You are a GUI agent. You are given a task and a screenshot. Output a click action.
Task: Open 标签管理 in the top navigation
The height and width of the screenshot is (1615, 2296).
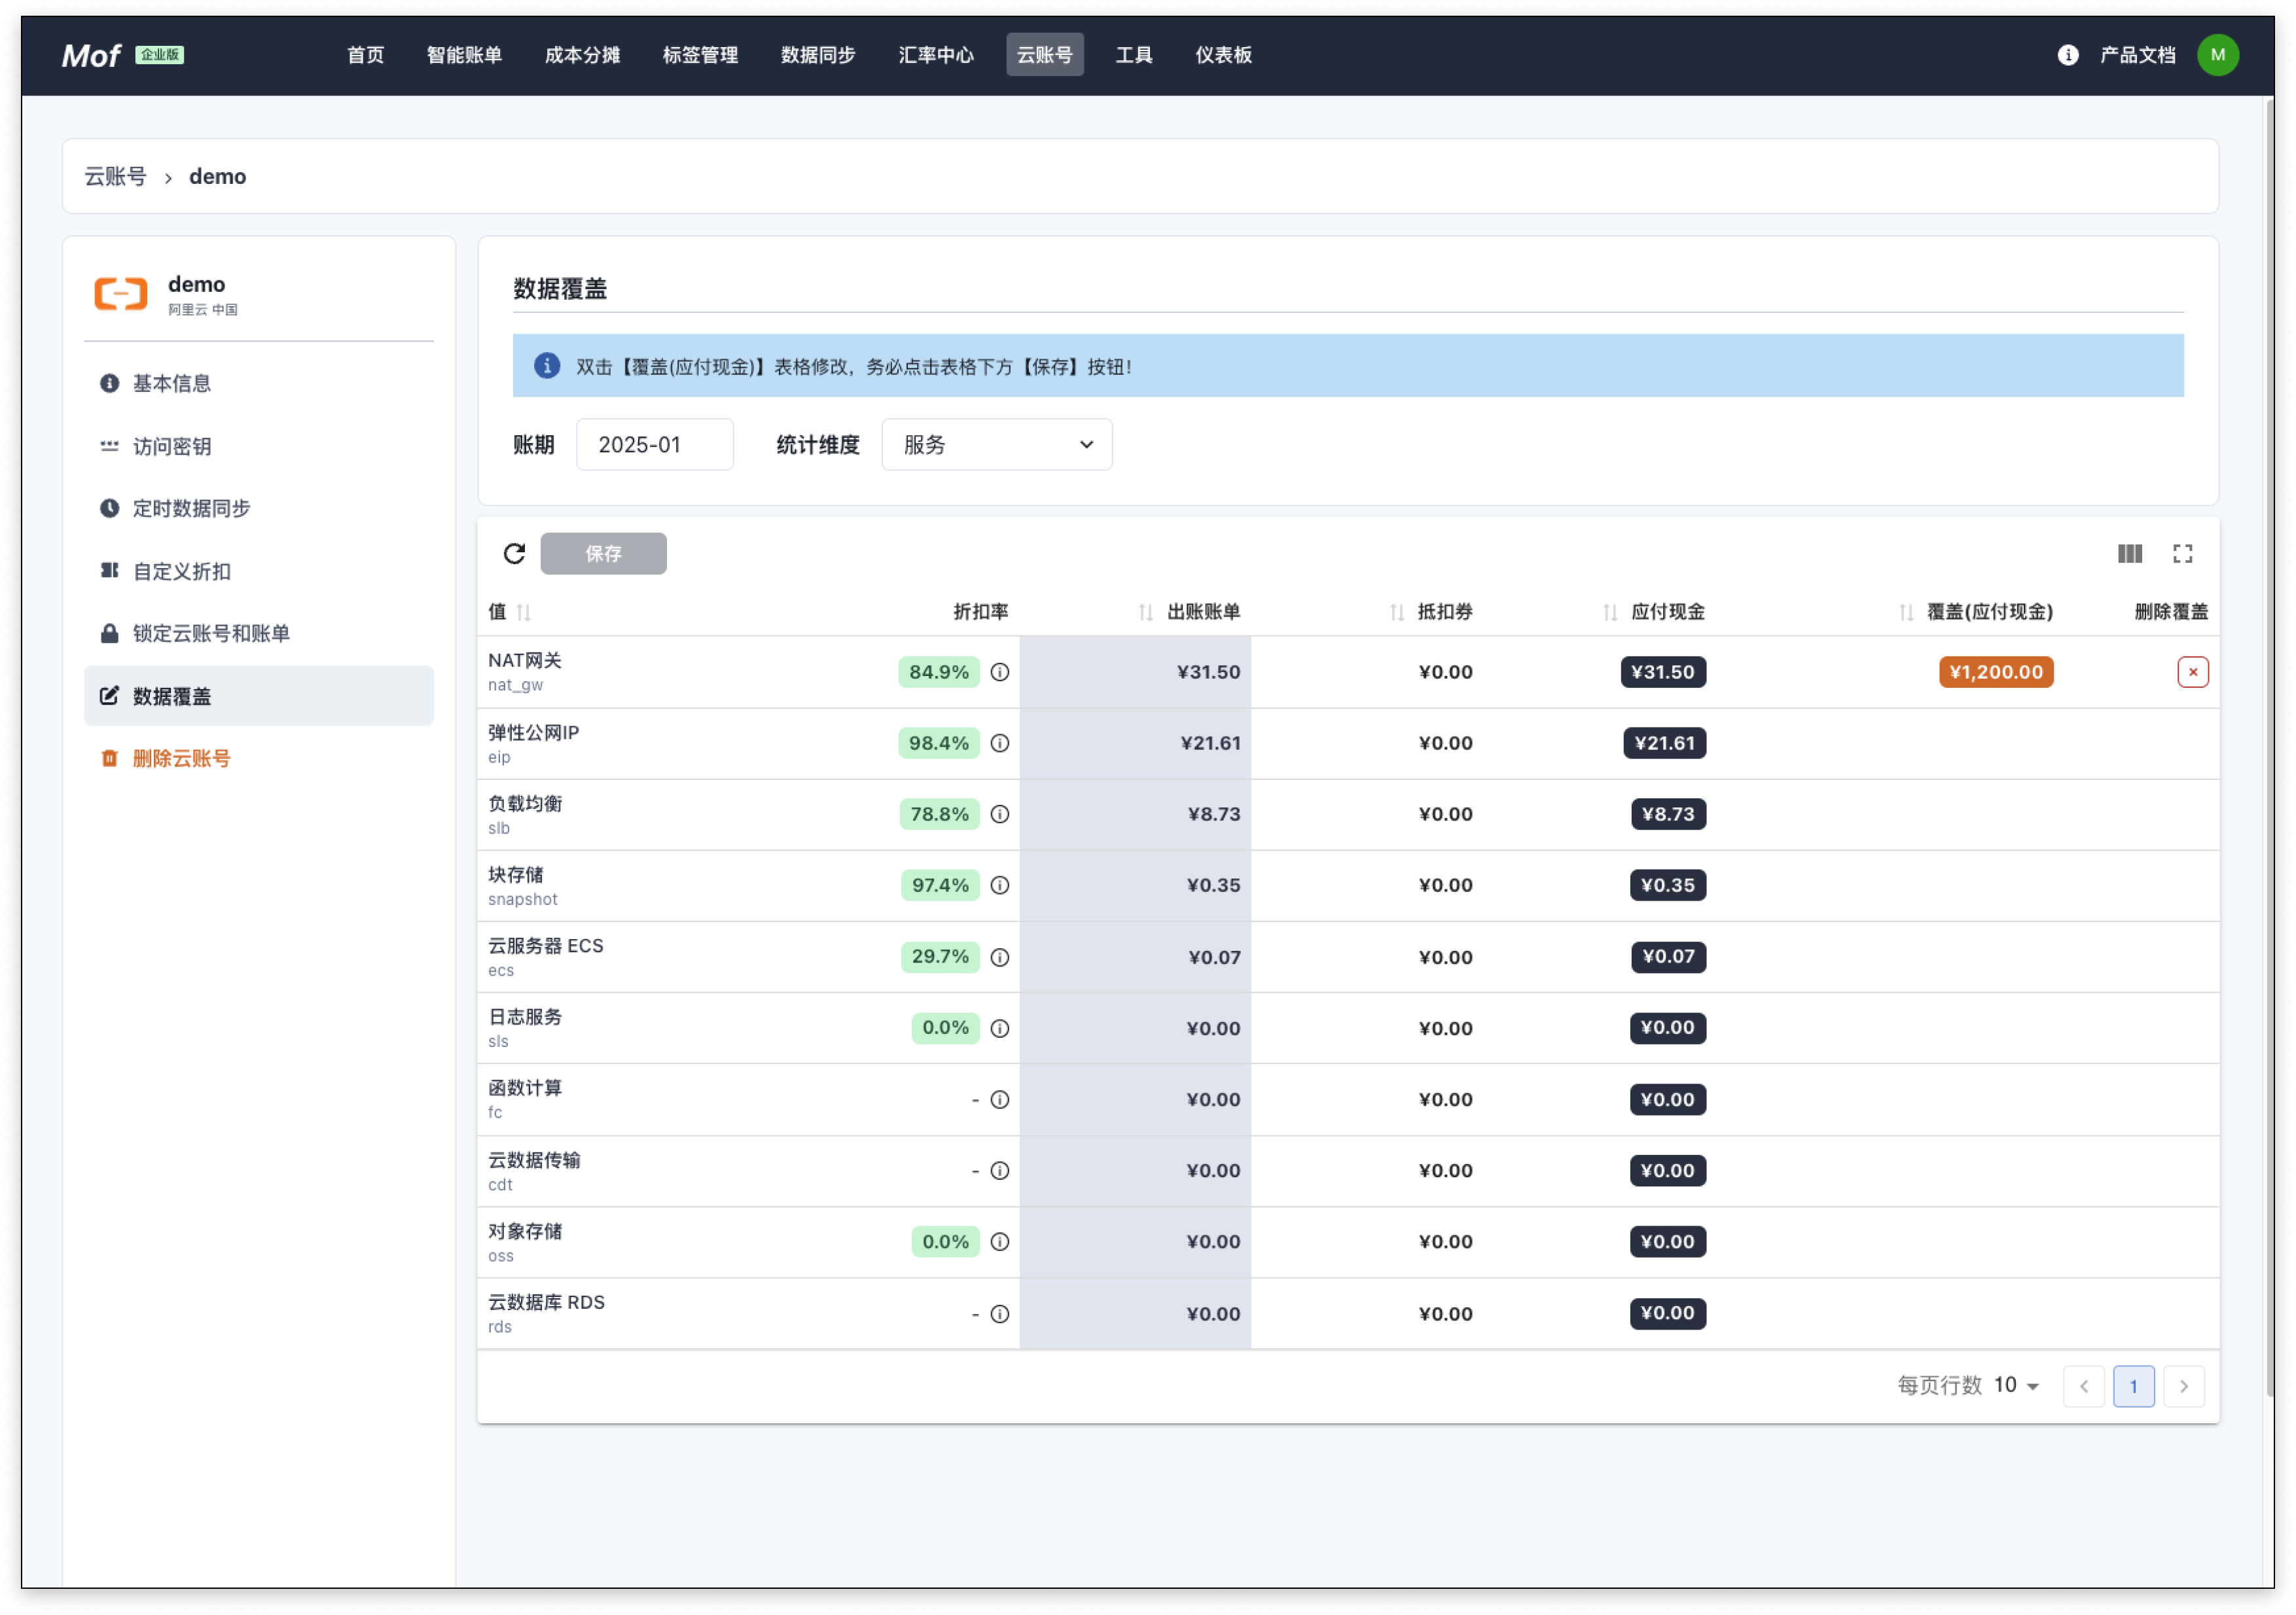click(700, 55)
